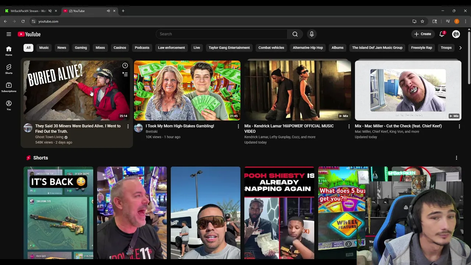Screen dimensions: 471x265
Task: Click into the YouTube search field
Action: tap(222, 34)
